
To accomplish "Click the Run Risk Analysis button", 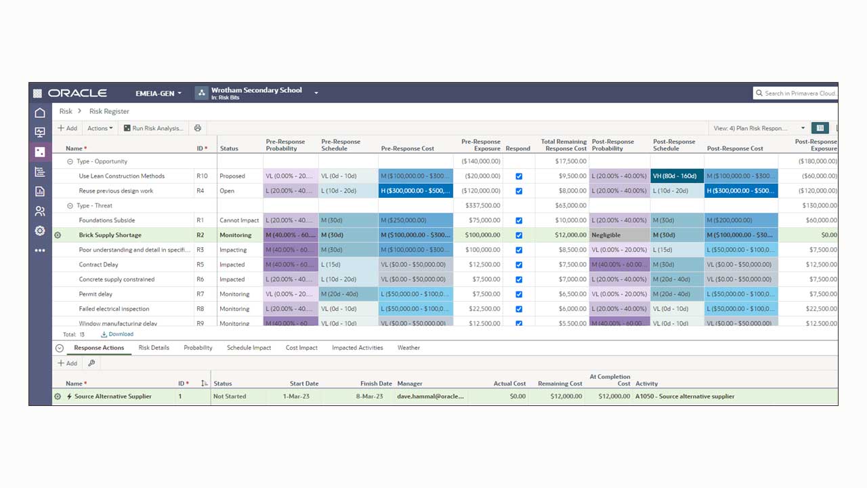I will click(x=154, y=127).
